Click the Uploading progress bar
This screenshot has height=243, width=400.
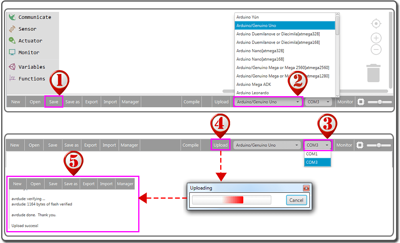pyautogui.click(x=231, y=200)
